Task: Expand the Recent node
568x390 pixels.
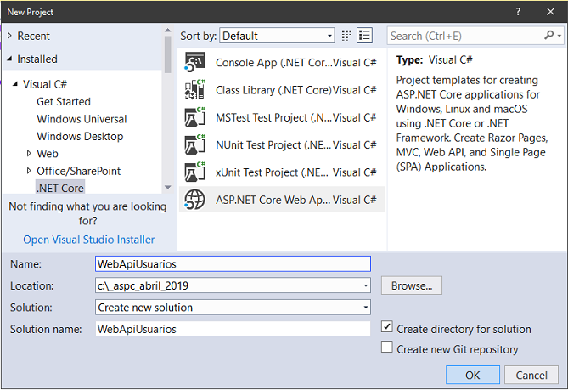Action: click(10, 36)
